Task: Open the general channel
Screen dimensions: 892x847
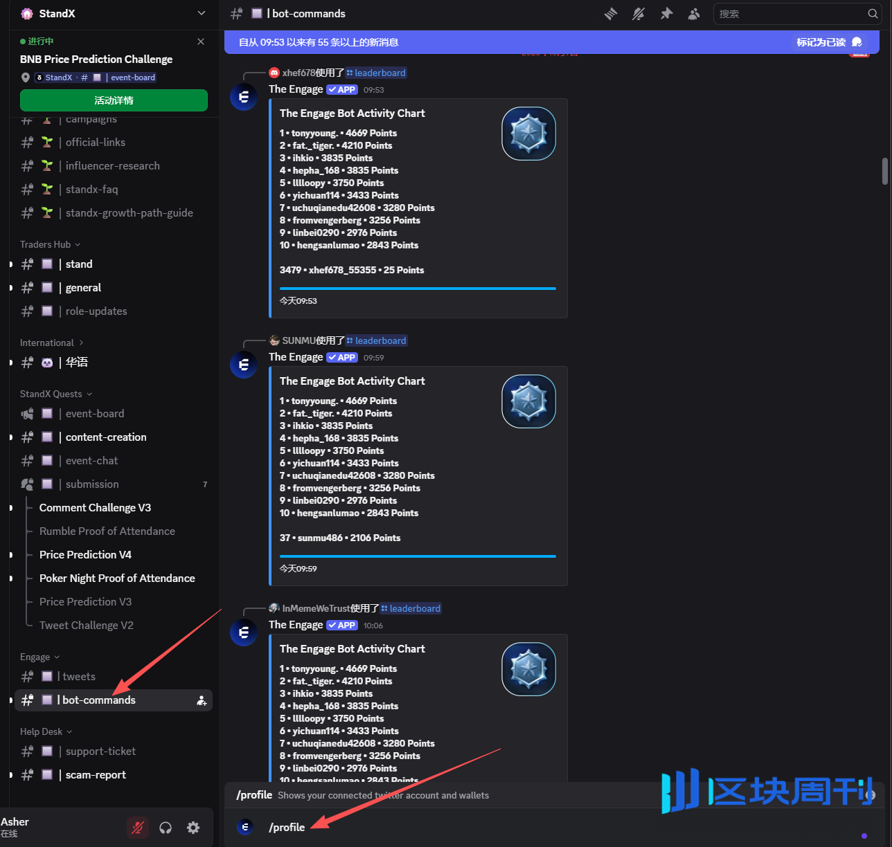Action: pos(83,288)
